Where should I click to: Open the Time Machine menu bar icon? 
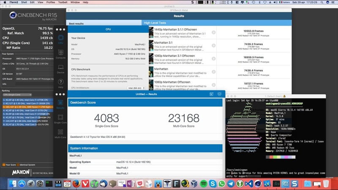253,2
